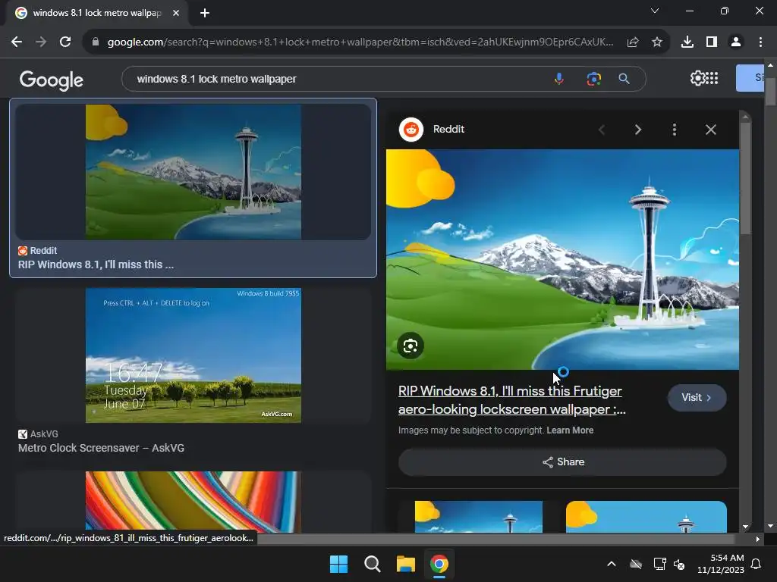Viewport: 777px width, 582px height.
Task: Click the preview panel scroll down arrow
Action: [745, 527]
